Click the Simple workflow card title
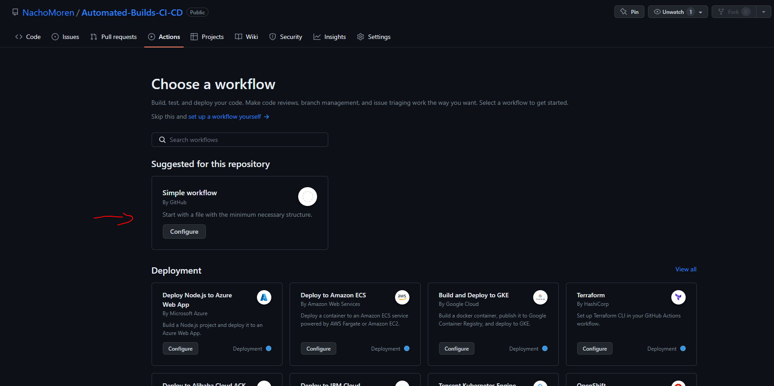The image size is (774, 386). pyautogui.click(x=190, y=193)
